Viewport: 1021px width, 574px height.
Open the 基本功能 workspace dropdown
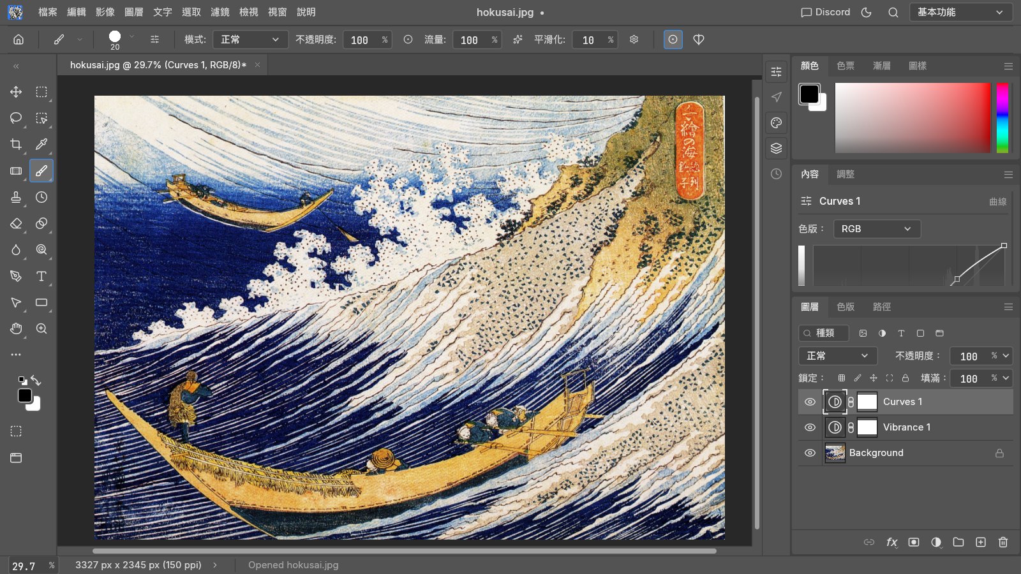pyautogui.click(x=960, y=12)
